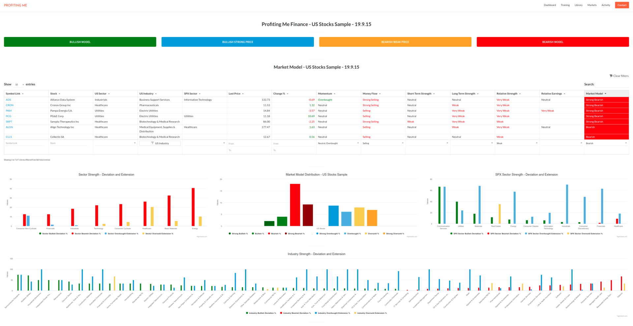633x326 pixels.
Task: Toggle Market Model descending sort arrow
Action: pyautogui.click(x=606, y=94)
